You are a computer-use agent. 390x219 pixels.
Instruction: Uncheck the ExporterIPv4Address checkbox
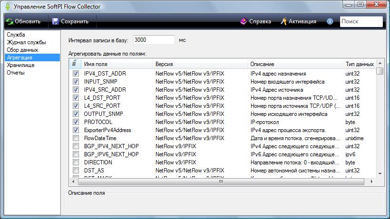pos(76,130)
